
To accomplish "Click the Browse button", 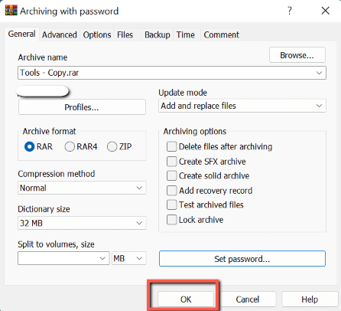I will [297, 55].
